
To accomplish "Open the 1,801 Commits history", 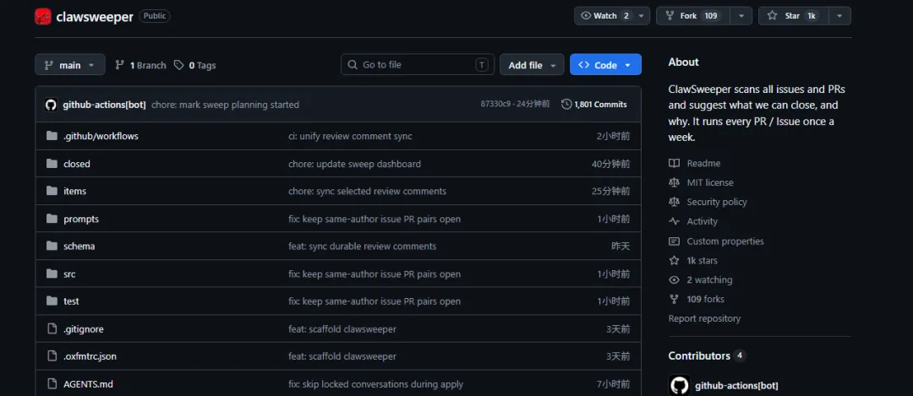I will pyautogui.click(x=599, y=105).
